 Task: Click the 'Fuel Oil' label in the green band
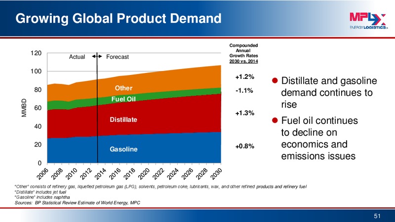click(123, 99)
